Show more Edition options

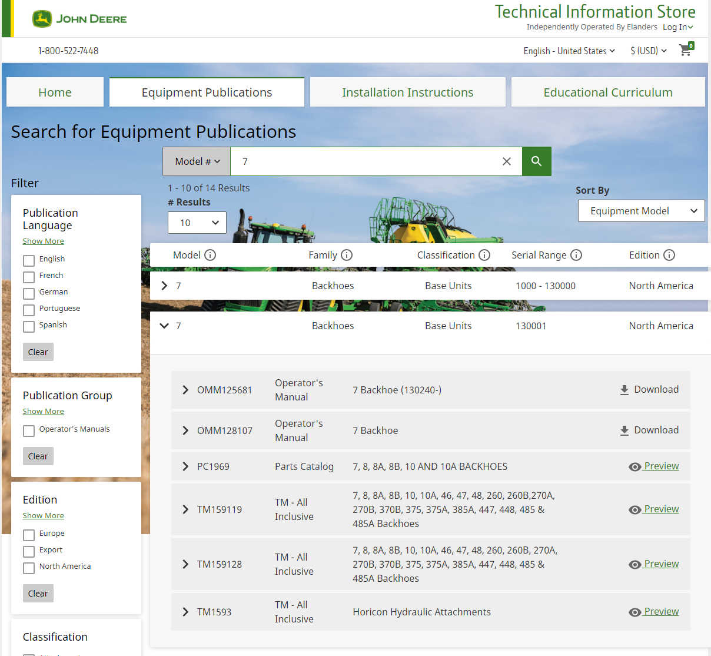[x=44, y=516]
